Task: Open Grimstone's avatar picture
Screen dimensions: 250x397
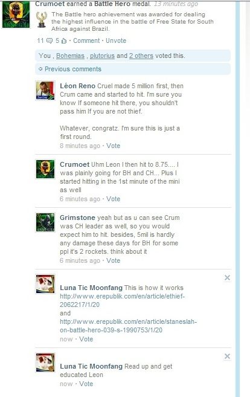Action: [45, 222]
